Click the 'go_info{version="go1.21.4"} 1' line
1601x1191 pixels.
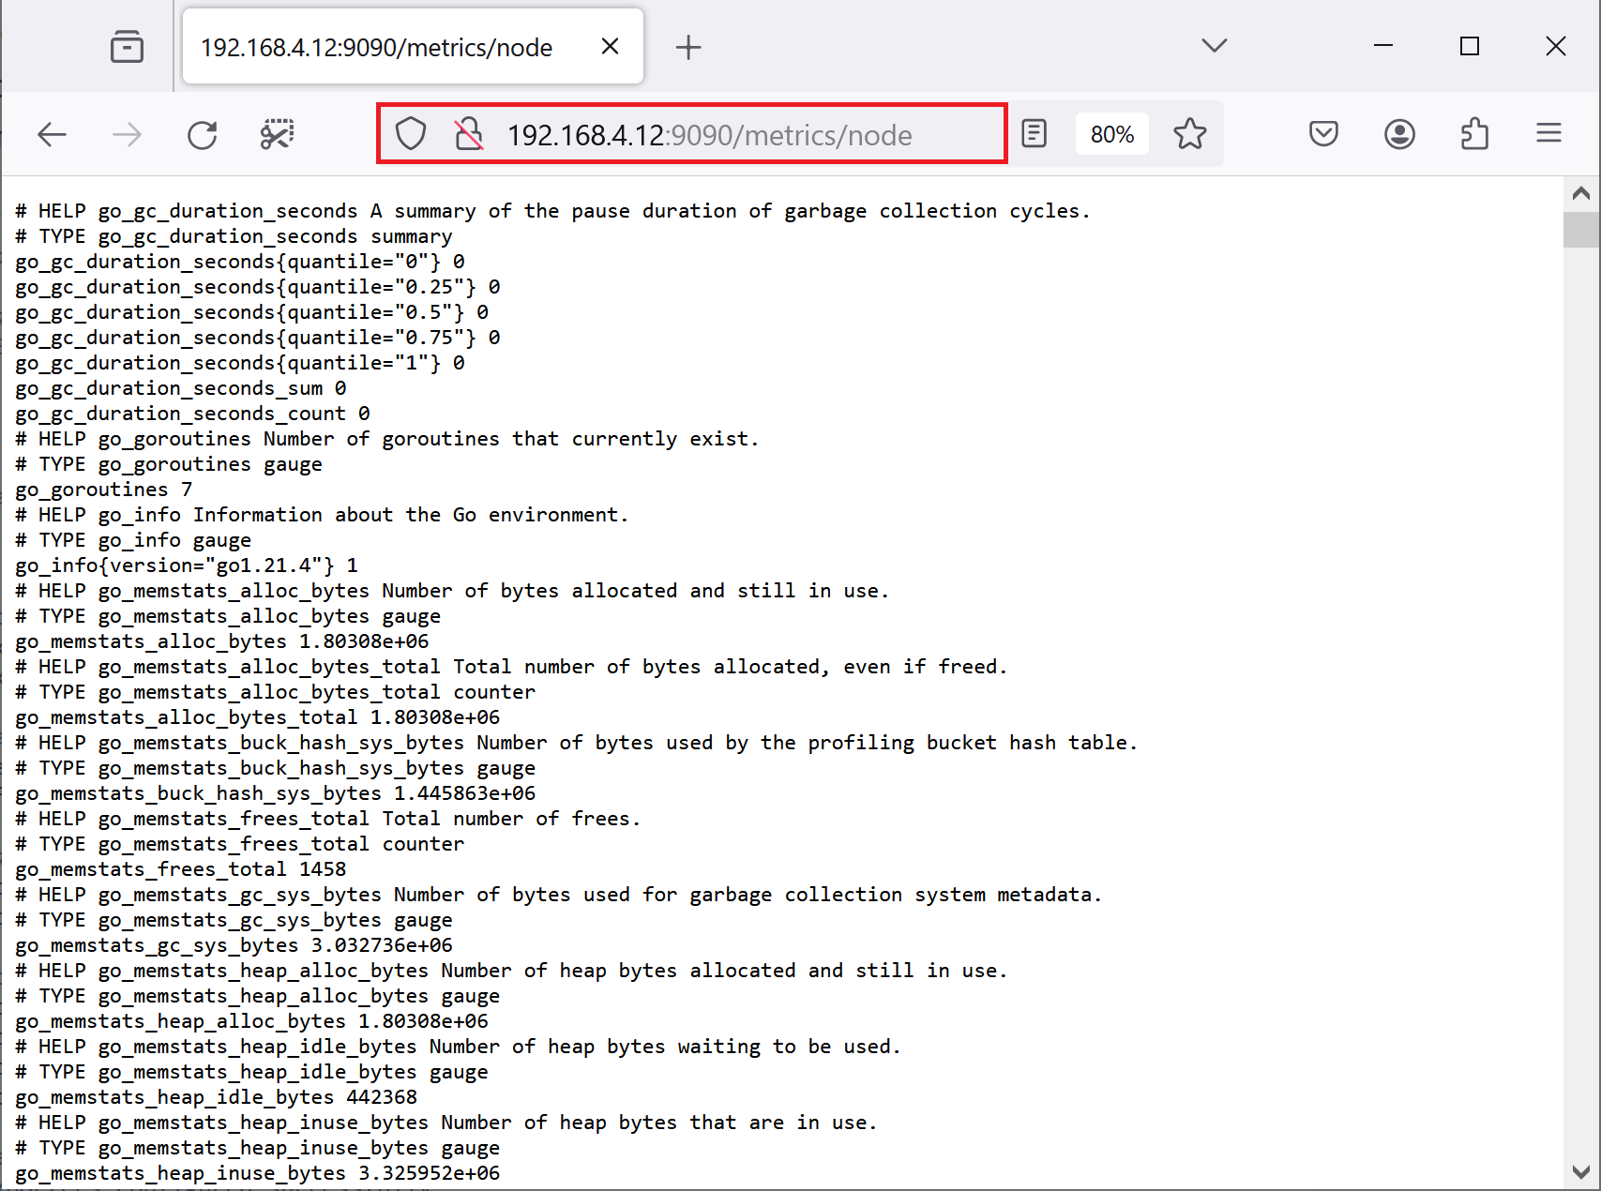click(187, 565)
